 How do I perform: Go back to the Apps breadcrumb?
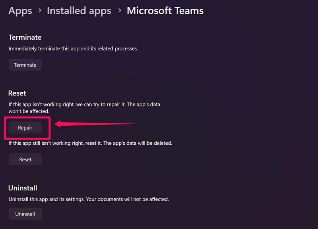point(20,10)
